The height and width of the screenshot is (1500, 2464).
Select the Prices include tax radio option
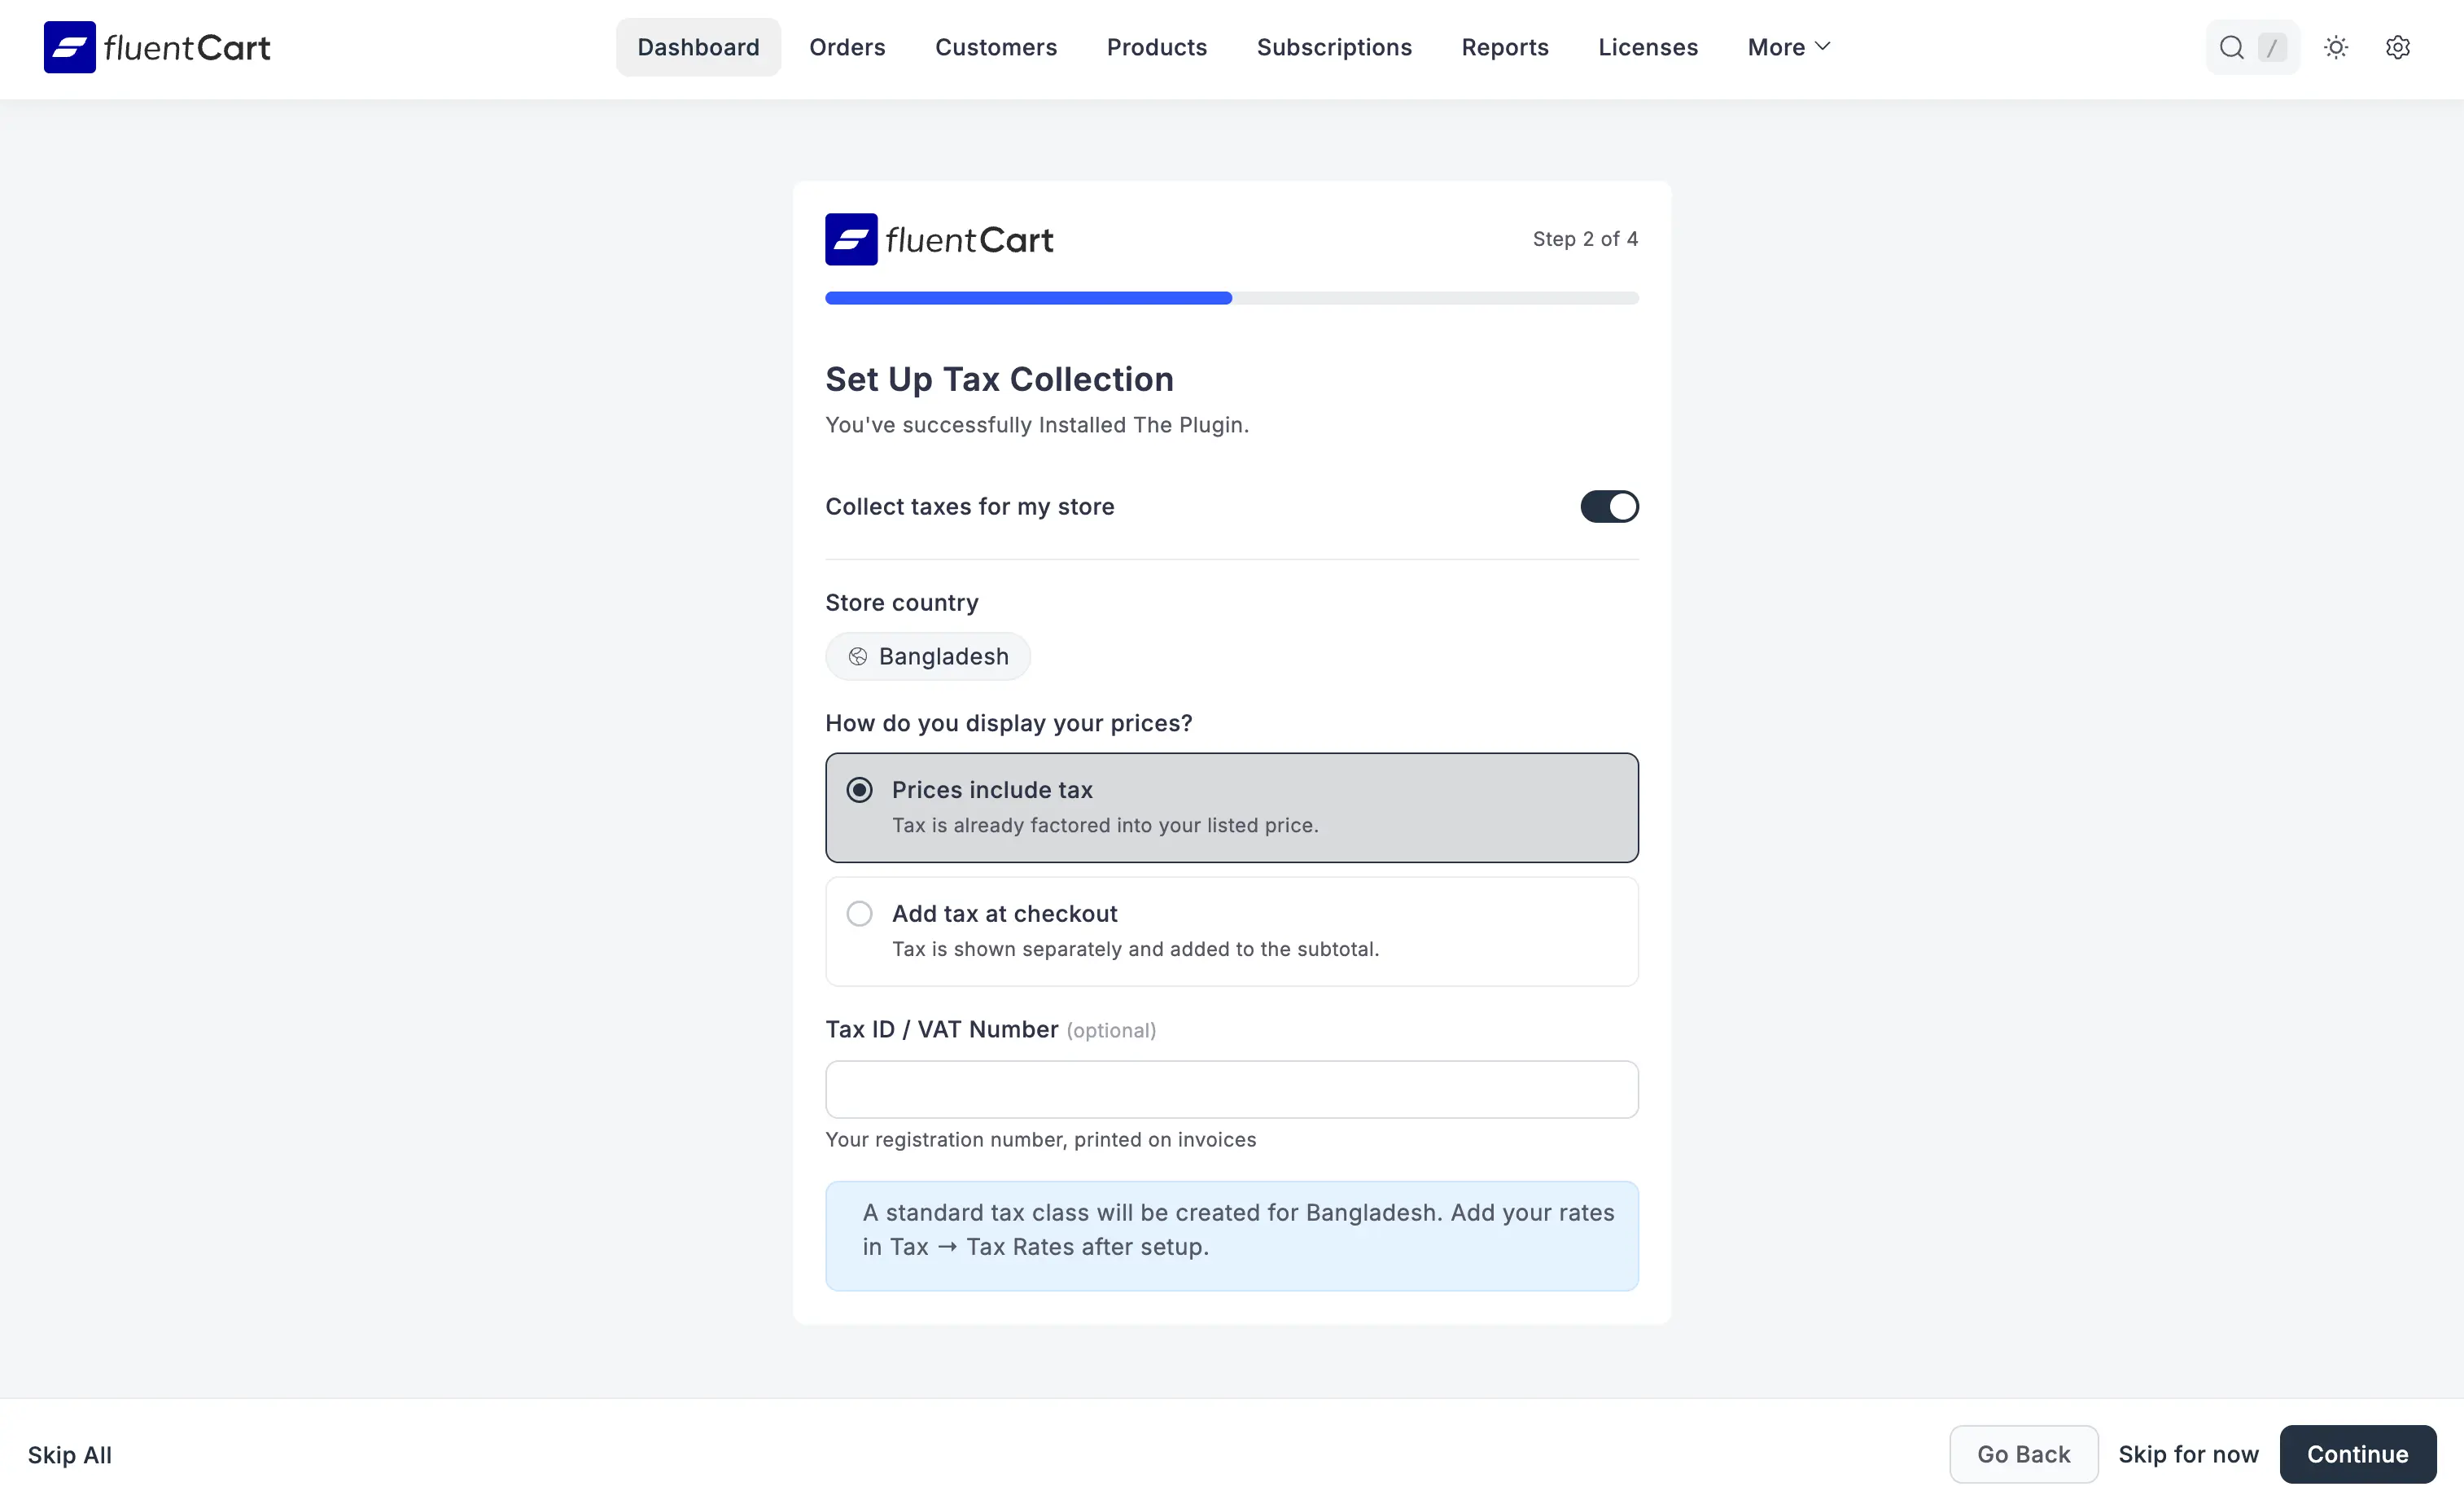pyautogui.click(x=859, y=791)
